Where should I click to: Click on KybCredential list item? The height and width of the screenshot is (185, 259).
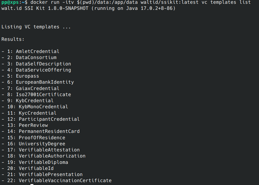coord(35,100)
